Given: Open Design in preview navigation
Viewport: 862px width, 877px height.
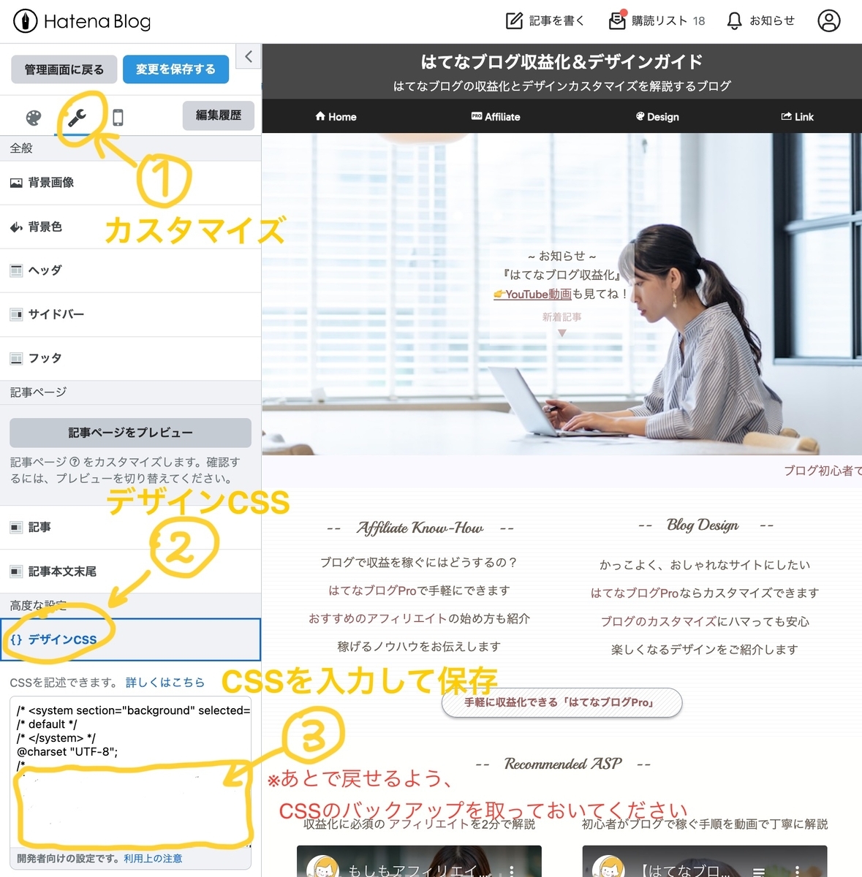Looking at the screenshot, I should (x=657, y=116).
